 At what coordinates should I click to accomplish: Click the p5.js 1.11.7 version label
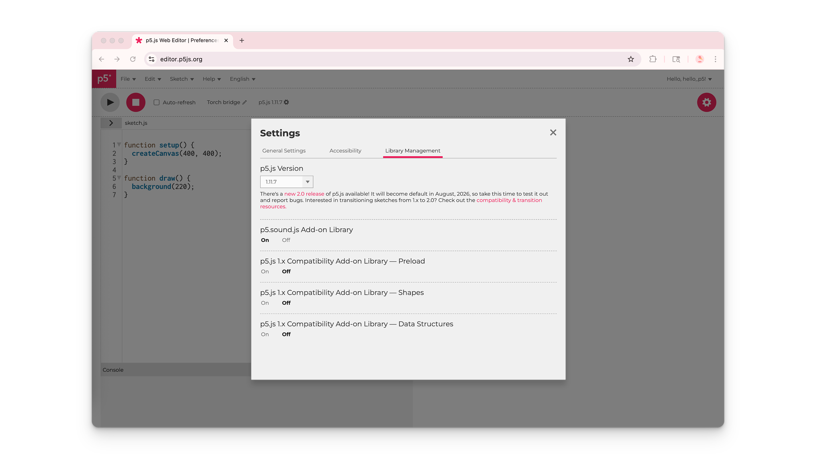click(x=270, y=102)
